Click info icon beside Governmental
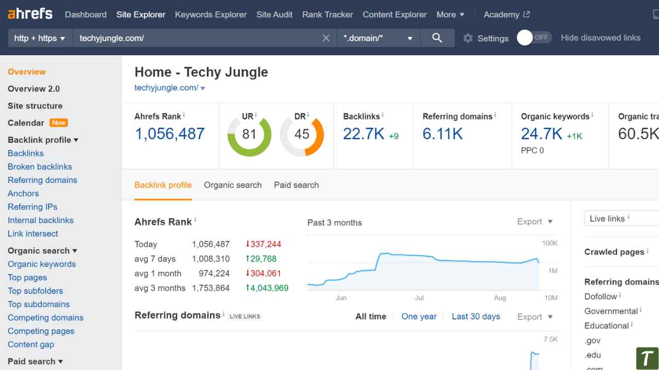 [x=640, y=310]
